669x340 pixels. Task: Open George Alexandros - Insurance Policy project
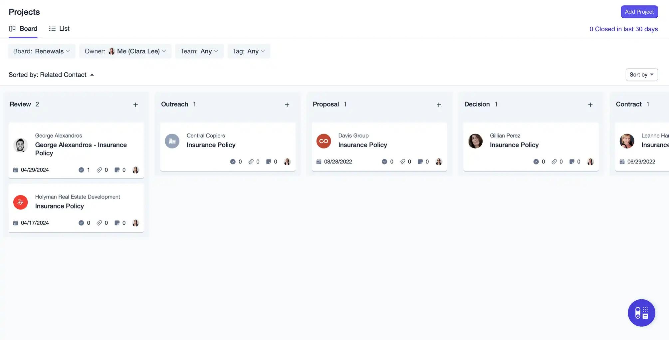click(81, 149)
